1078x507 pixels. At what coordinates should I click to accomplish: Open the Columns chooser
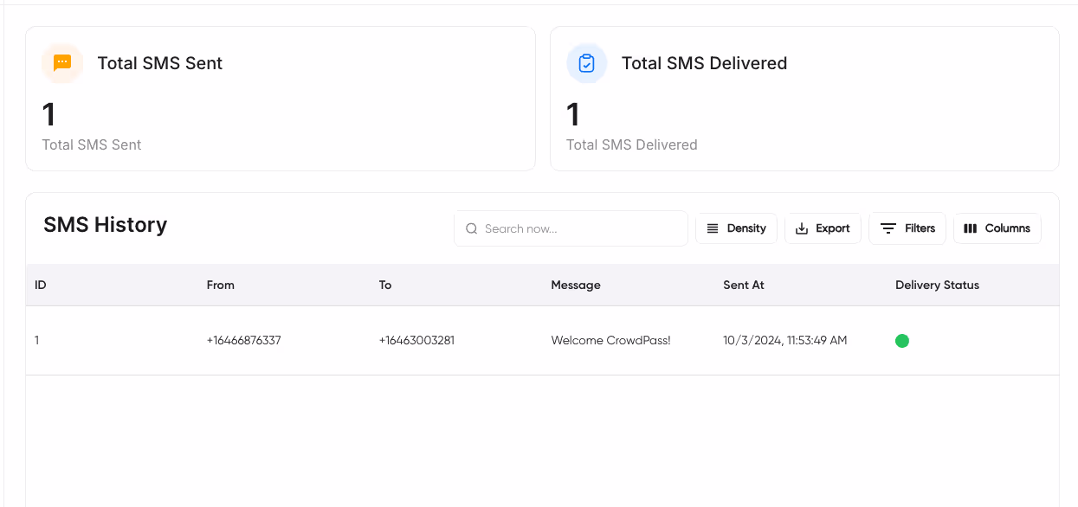click(x=997, y=228)
